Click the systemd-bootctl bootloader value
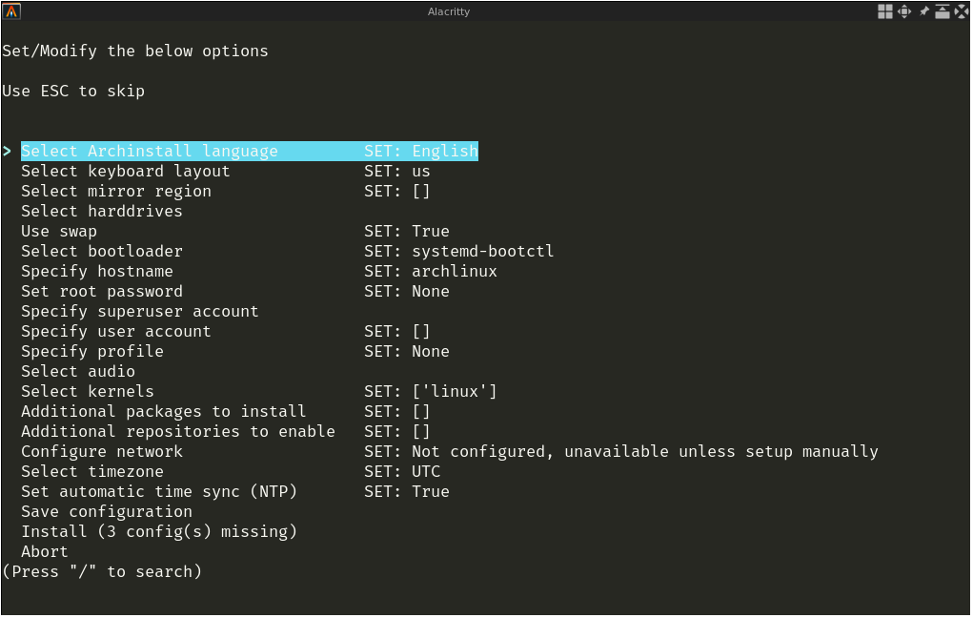This screenshot has width=973, height=618. click(x=483, y=252)
